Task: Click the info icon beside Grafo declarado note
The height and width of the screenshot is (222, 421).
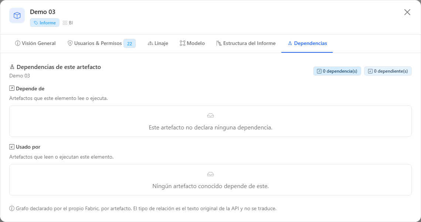Action: (x=12, y=208)
